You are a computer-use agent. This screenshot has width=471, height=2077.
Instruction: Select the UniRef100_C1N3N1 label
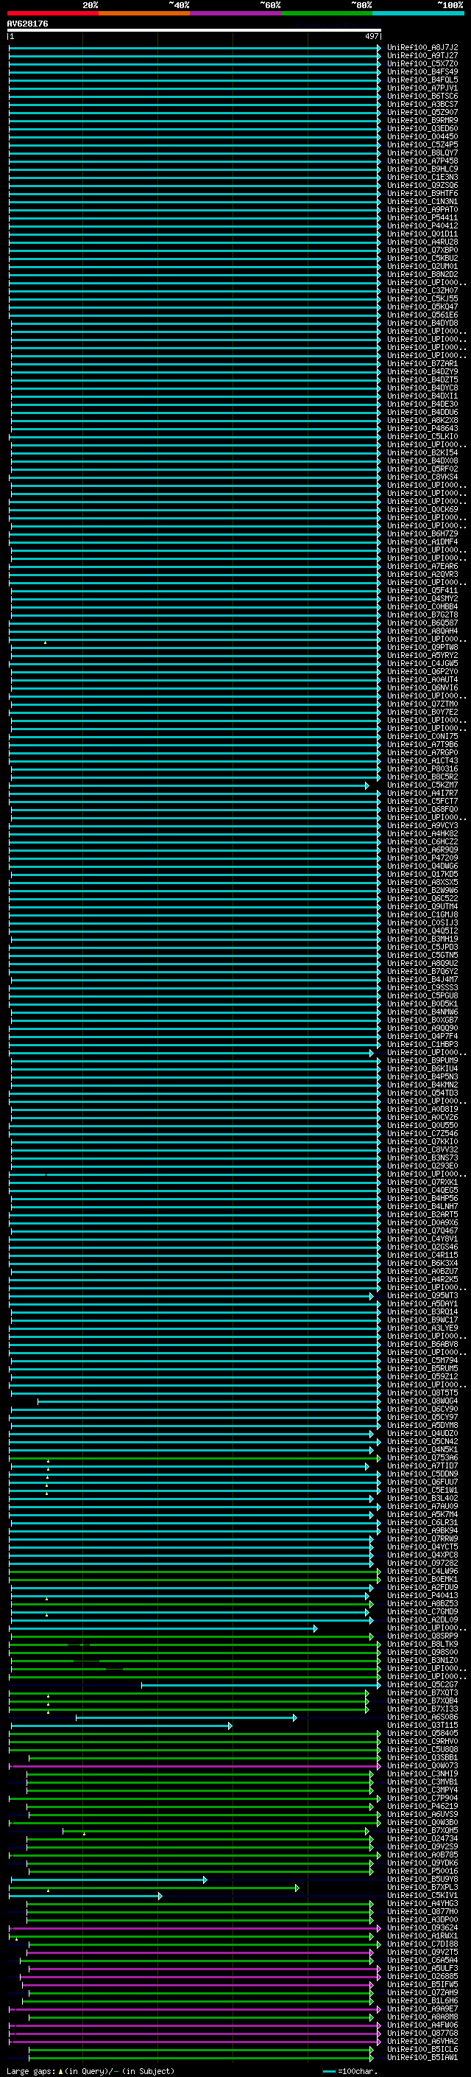(x=422, y=202)
